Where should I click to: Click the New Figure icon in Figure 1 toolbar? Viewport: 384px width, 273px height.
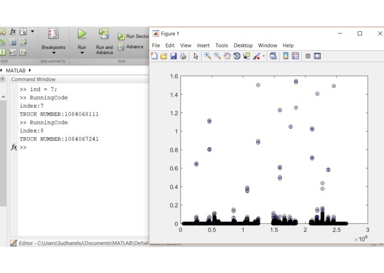(x=154, y=56)
